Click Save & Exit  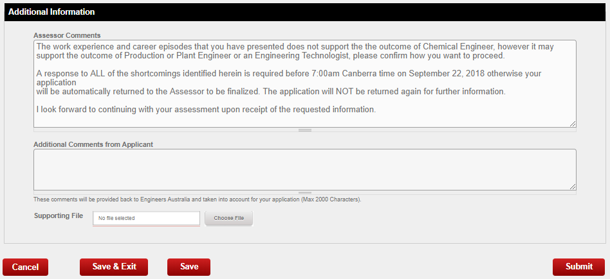point(114,267)
